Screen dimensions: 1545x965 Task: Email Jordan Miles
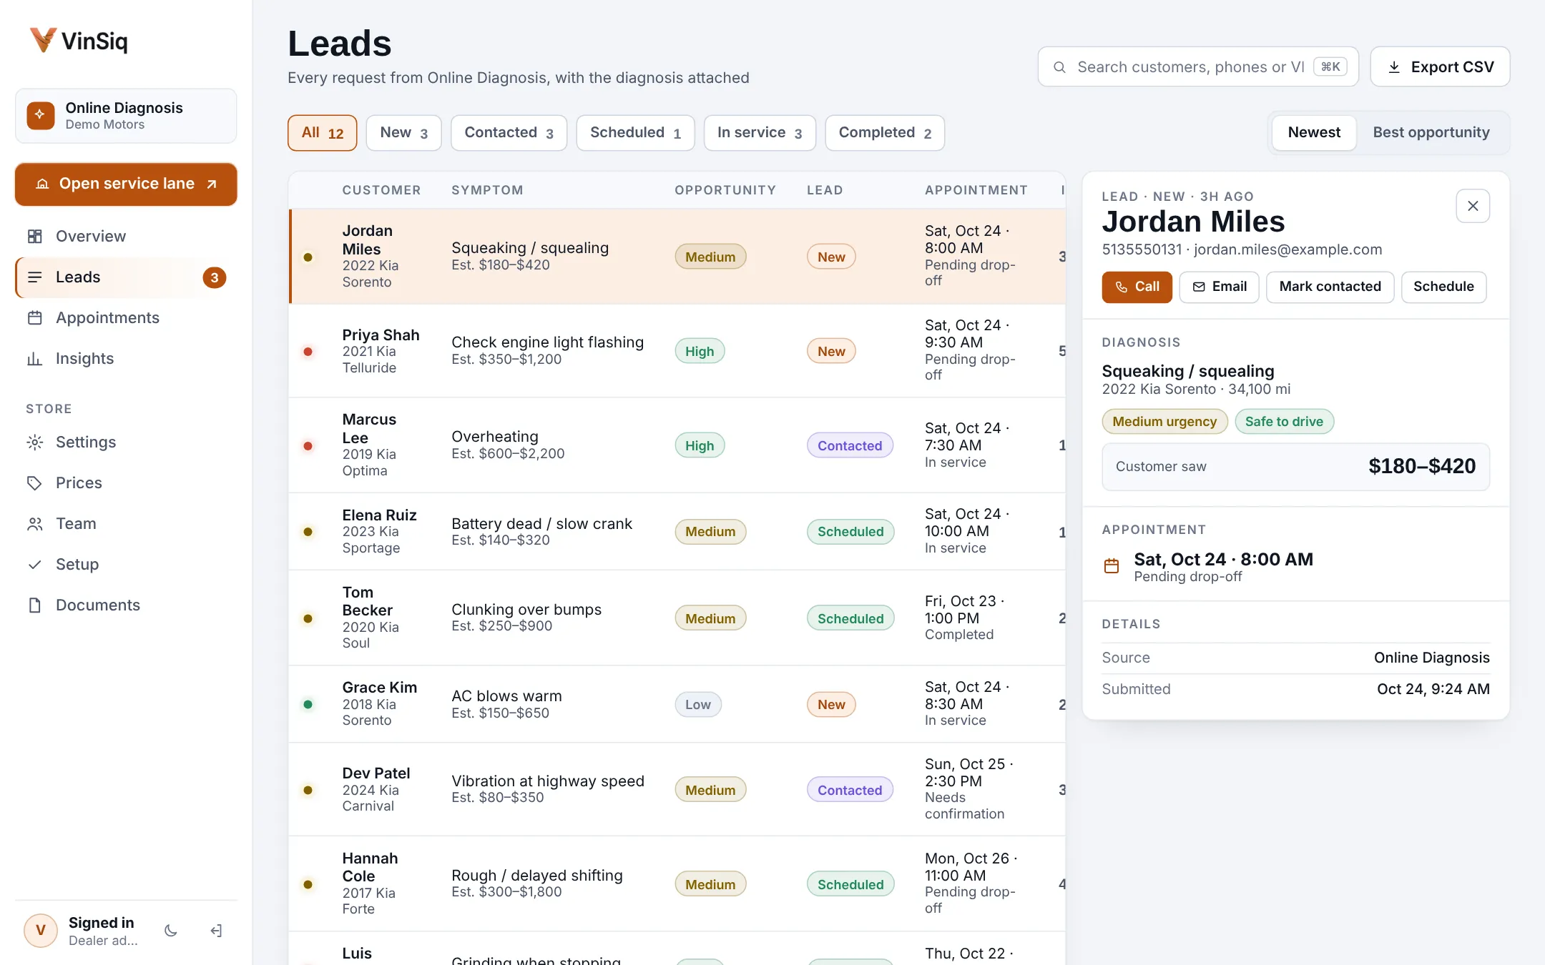[1219, 287]
